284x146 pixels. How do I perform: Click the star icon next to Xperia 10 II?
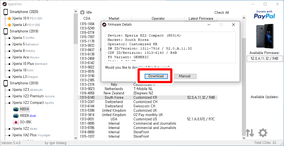tap(9, 18)
